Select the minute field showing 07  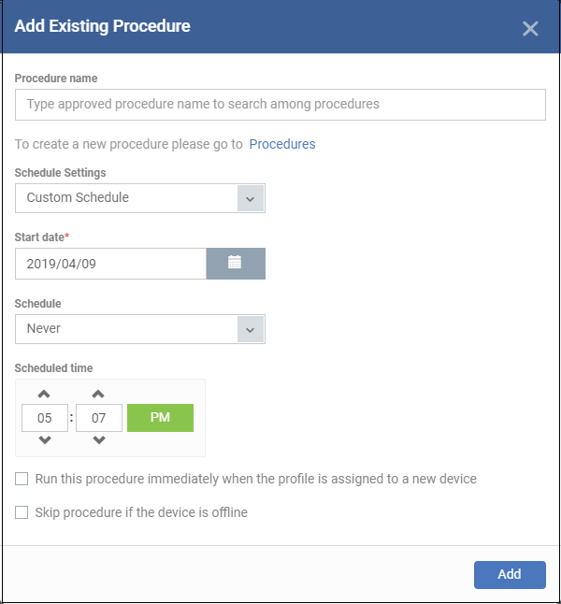(x=99, y=418)
